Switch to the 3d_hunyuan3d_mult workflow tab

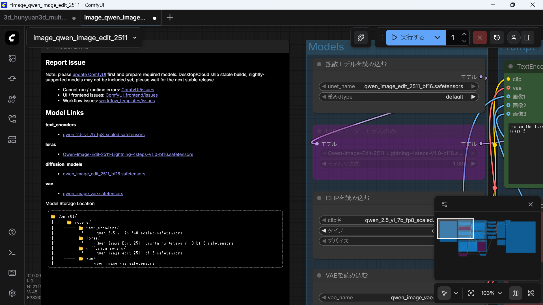tap(35, 18)
